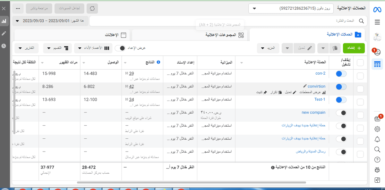385x190 pixels.
Task: Enable the new compain campaign toggle
Action: tap(341, 113)
